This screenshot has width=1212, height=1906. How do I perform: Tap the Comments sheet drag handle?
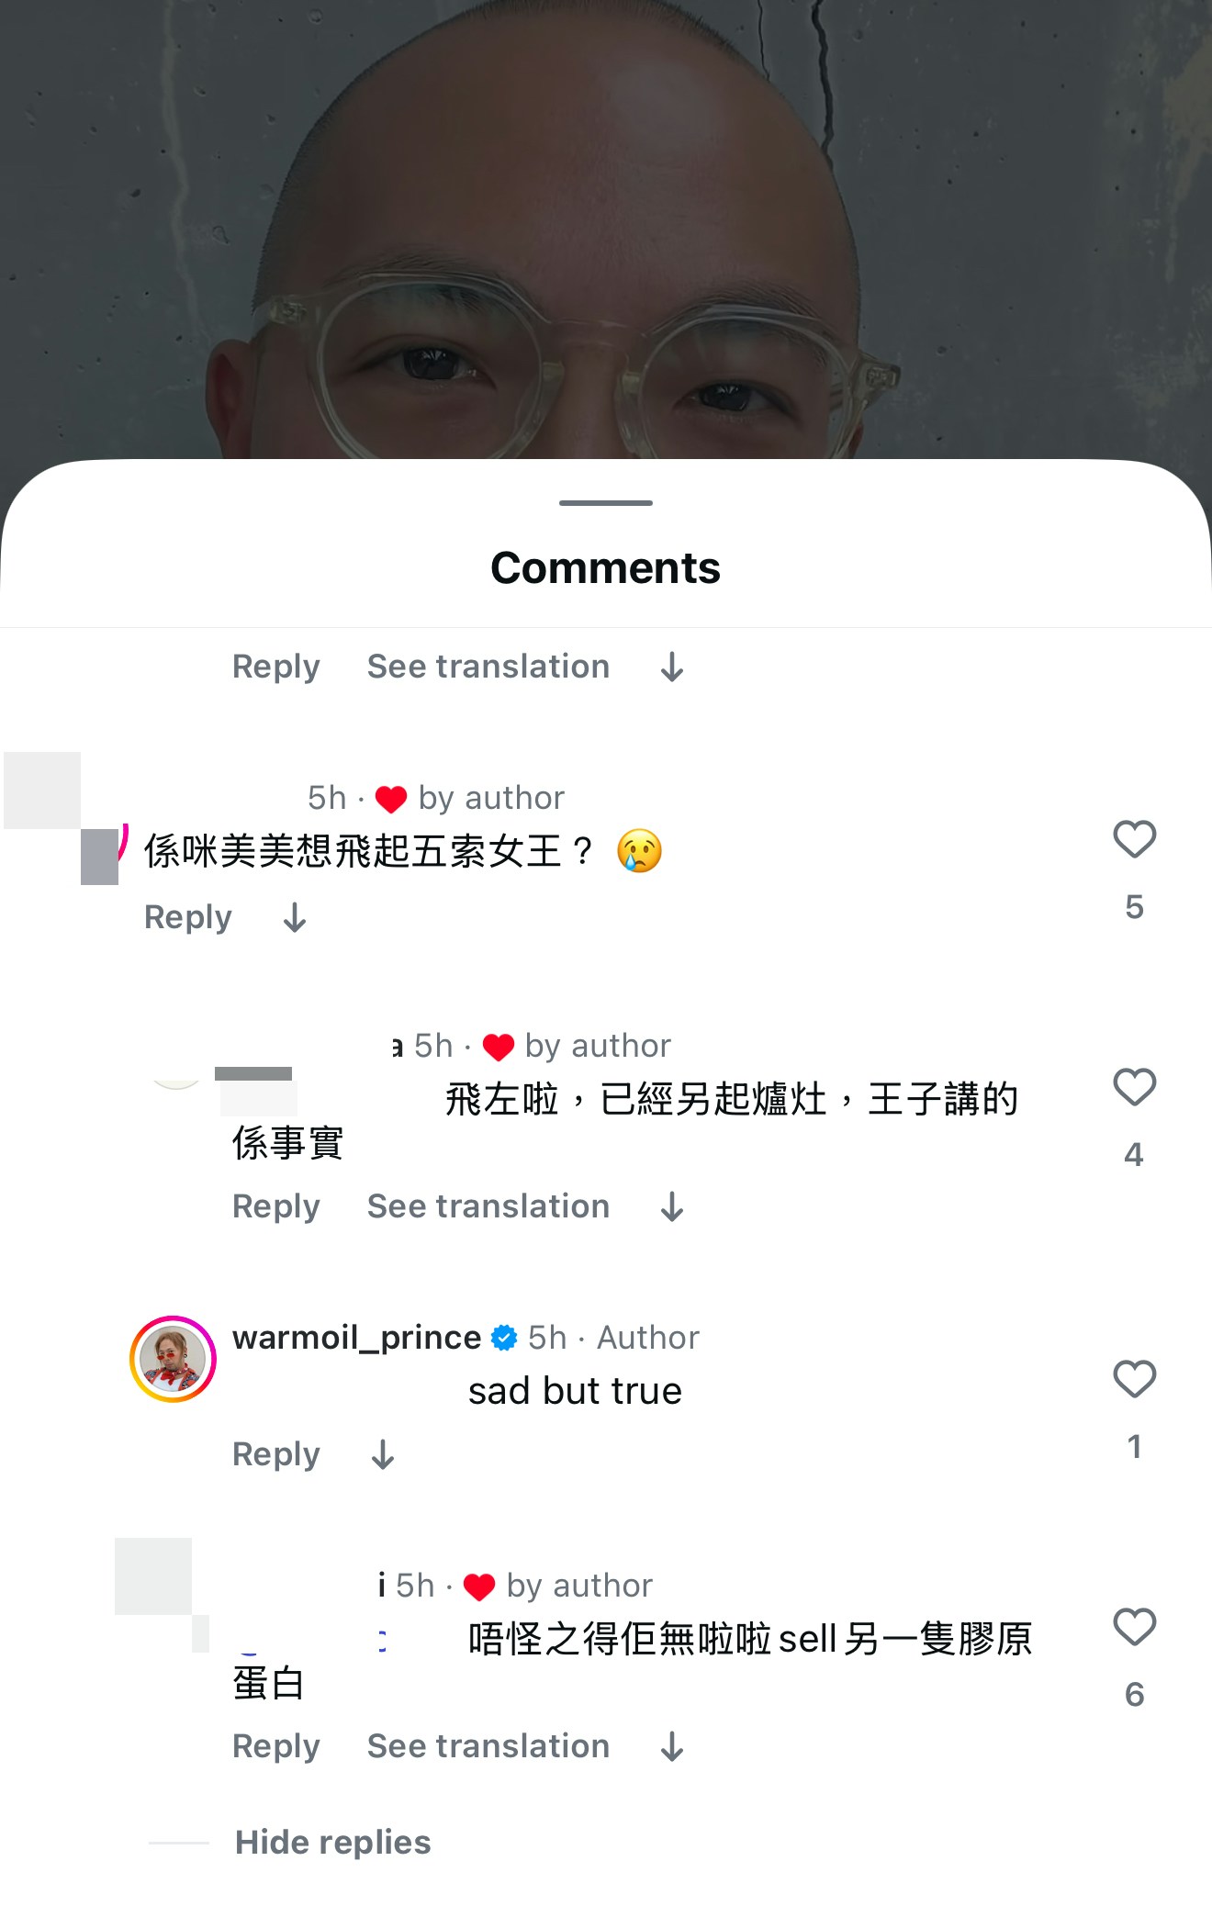(606, 503)
